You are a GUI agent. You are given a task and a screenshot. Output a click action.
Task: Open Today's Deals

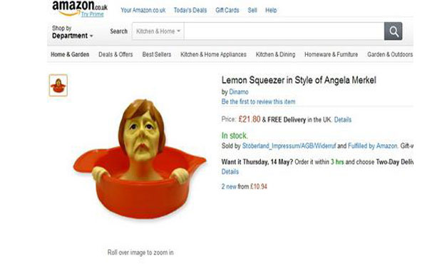coord(190,11)
